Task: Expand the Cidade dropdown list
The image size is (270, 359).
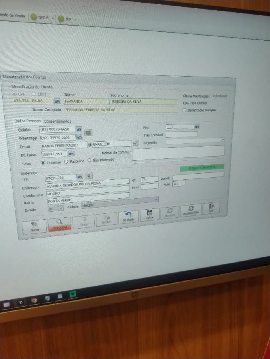Action: pyautogui.click(x=156, y=199)
